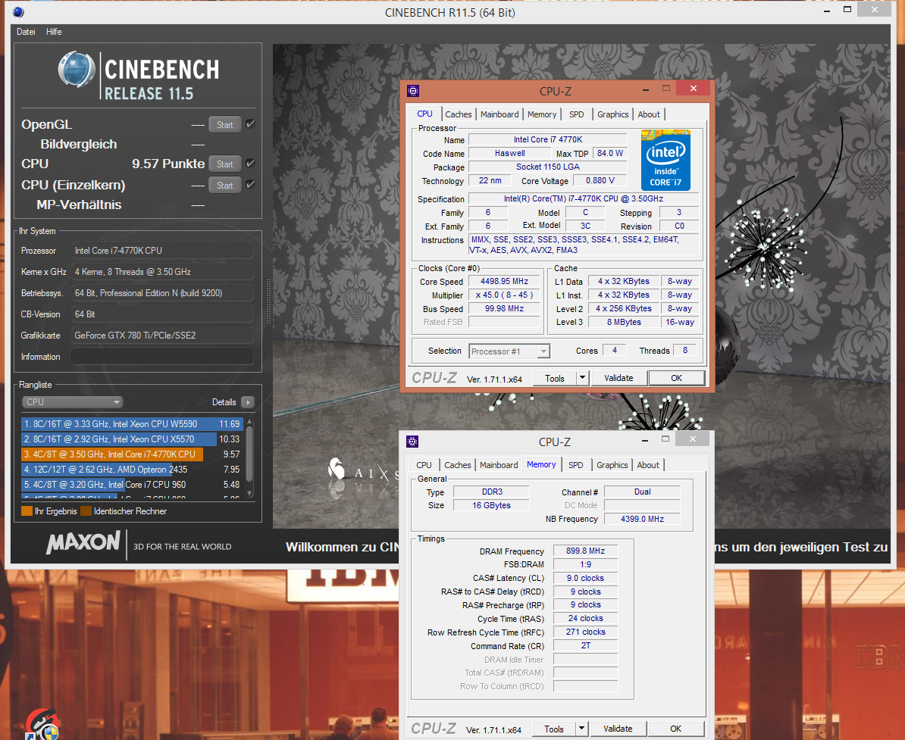
Task: Start the CPU (Einzelkern) benchmark
Action: [224, 185]
